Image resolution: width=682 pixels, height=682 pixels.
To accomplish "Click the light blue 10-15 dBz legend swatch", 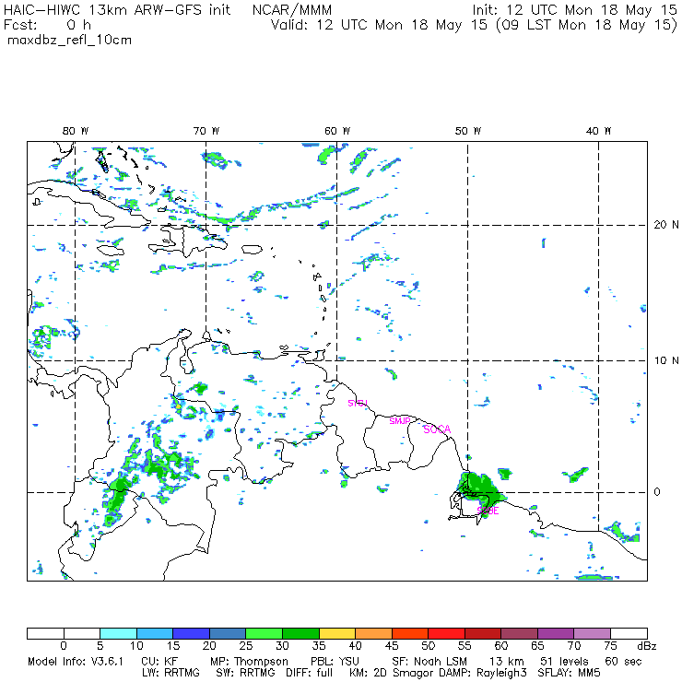I will point(155,633).
